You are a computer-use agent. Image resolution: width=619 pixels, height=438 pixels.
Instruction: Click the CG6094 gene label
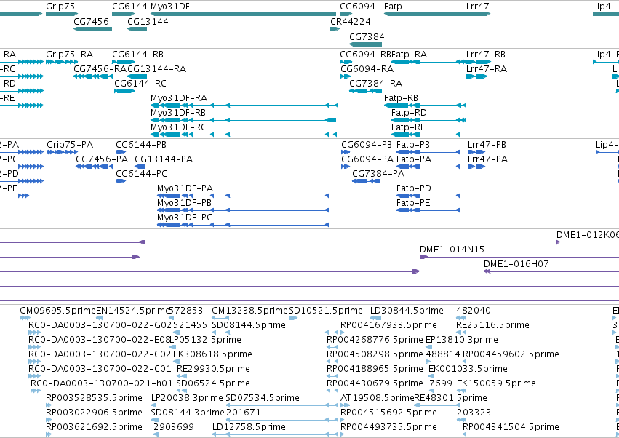pos(357,7)
